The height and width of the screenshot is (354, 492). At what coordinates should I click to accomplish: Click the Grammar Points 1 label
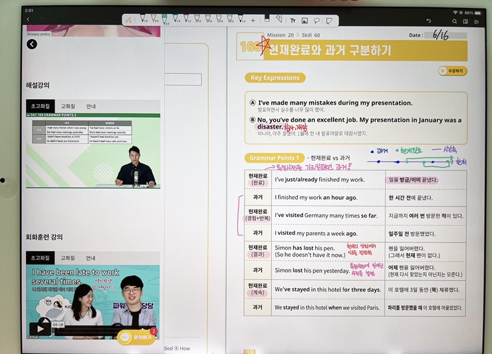click(274, 158)
